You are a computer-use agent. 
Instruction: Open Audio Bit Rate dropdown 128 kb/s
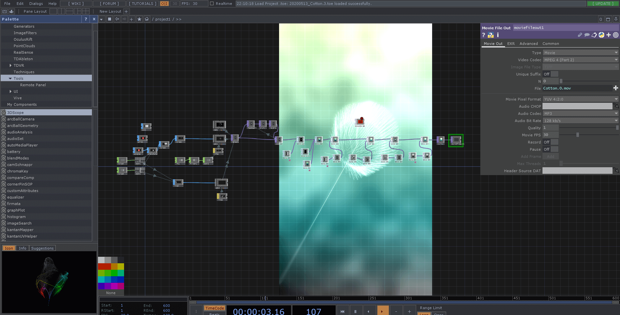[x=581, y=121]
